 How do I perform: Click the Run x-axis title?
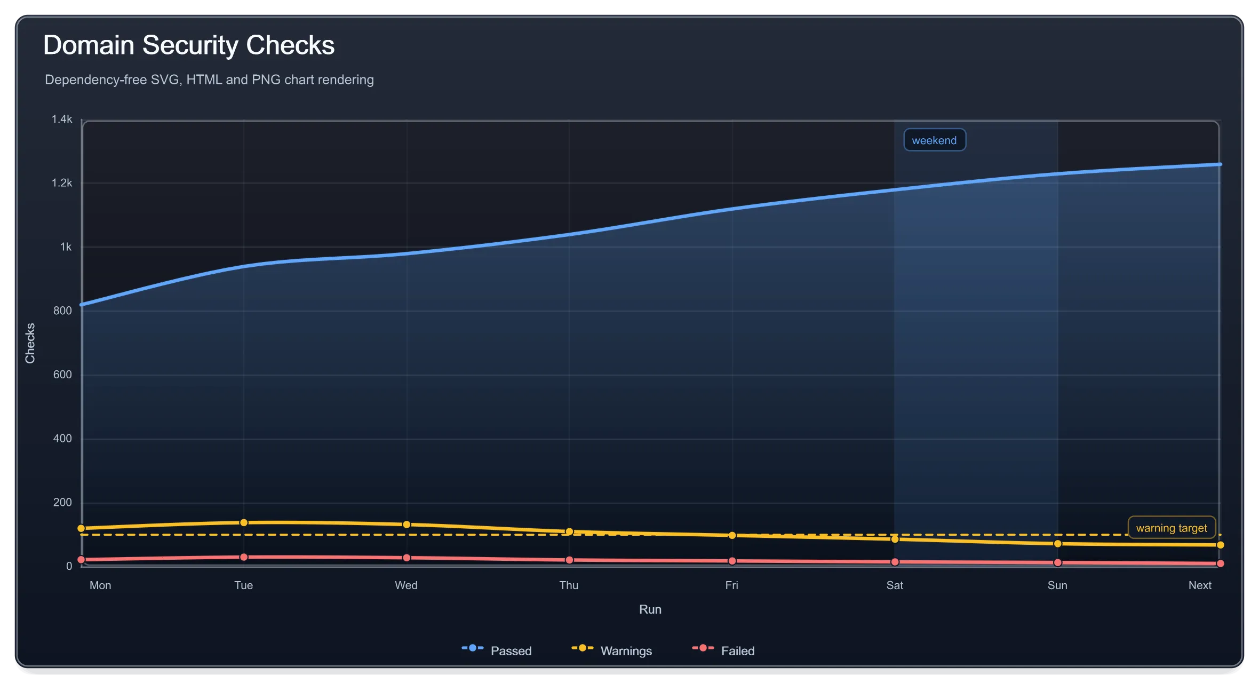click(650, 609)
